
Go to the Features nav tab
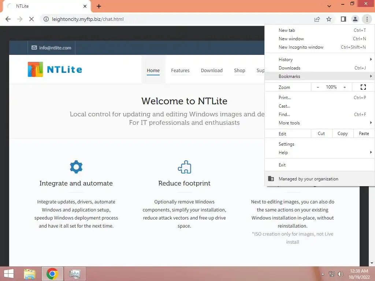point(180,71)
